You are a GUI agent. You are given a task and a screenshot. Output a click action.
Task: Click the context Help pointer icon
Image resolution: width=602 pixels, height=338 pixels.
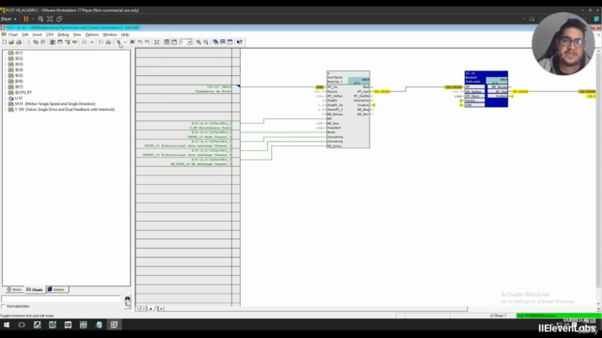(x=240, y=42)
